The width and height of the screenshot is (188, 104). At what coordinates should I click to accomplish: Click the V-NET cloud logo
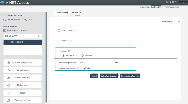(x=2, y=2)
